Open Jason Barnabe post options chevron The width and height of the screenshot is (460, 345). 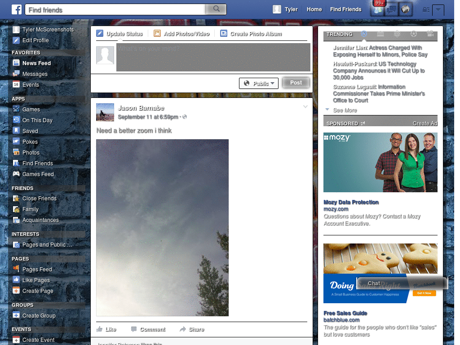pyautogui.click(x=305, y=106)
